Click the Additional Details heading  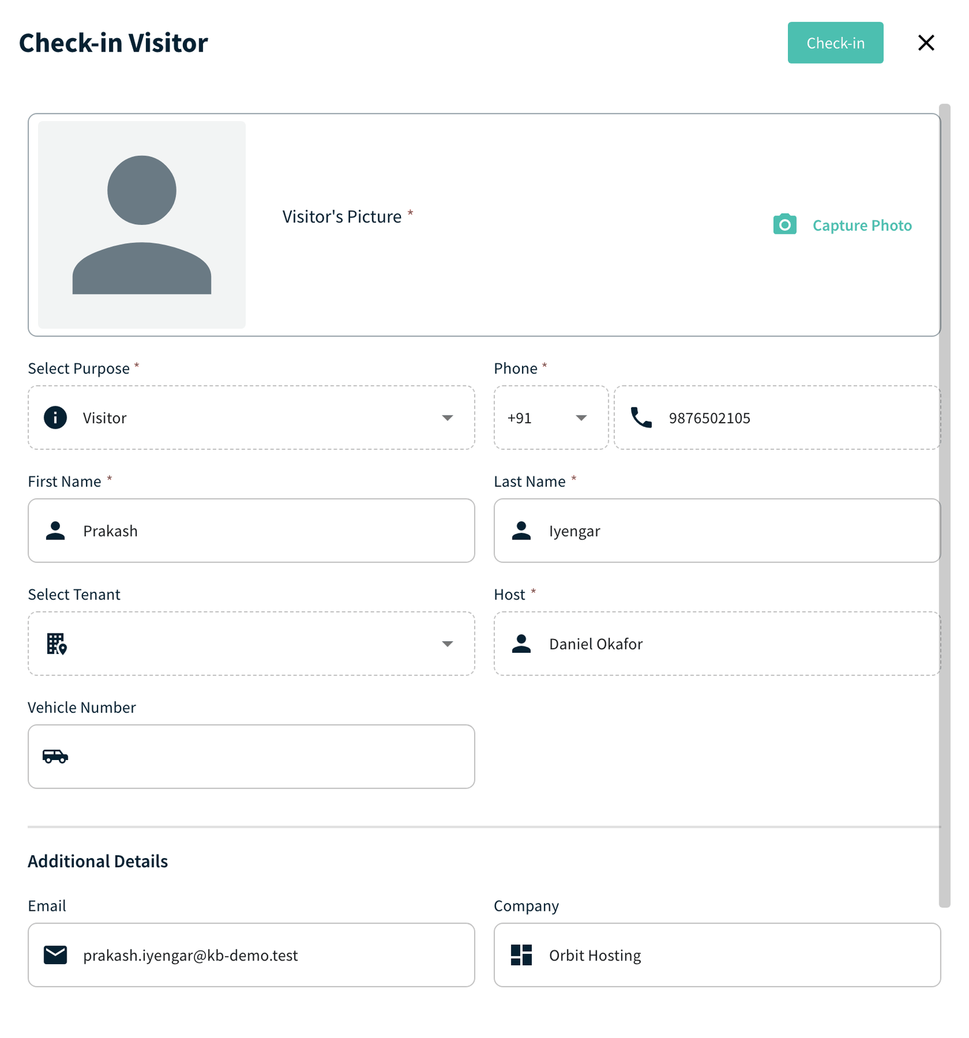(98, 861)
